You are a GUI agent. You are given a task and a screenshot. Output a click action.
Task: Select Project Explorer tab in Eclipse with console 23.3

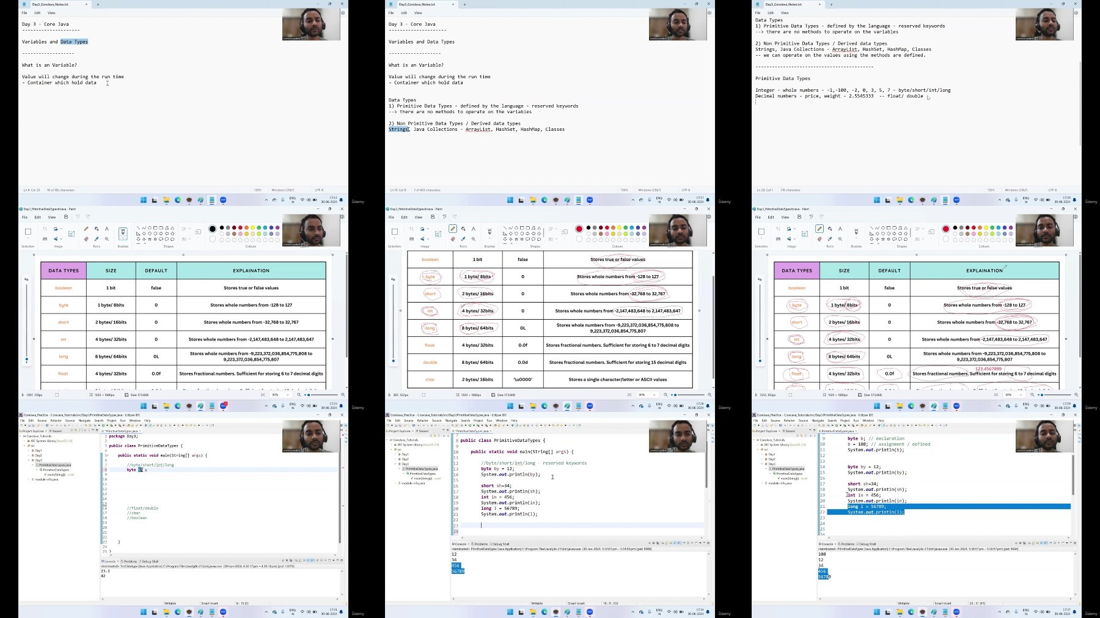click(34, 431)
